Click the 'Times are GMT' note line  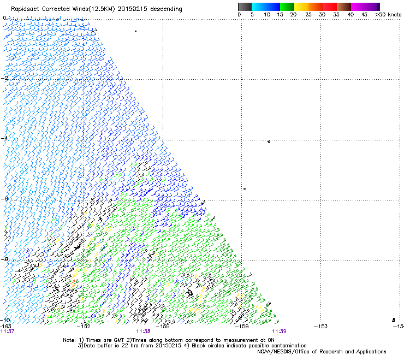169,340
